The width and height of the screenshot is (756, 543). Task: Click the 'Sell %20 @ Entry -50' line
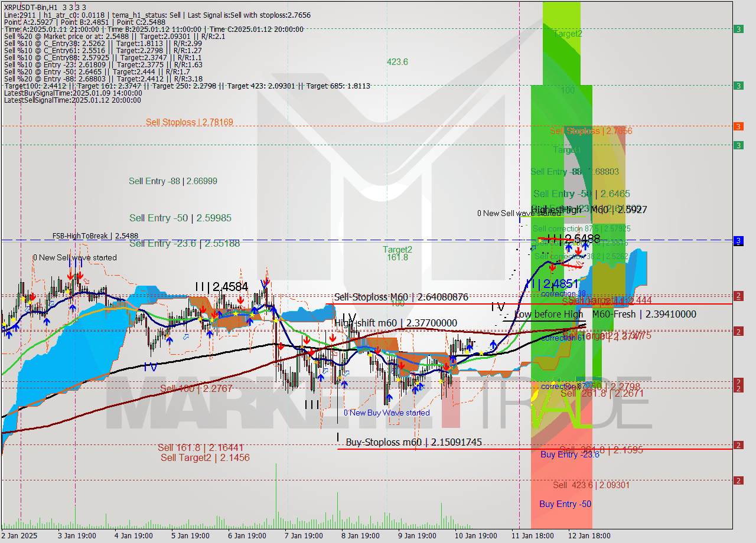click(97, 71)
